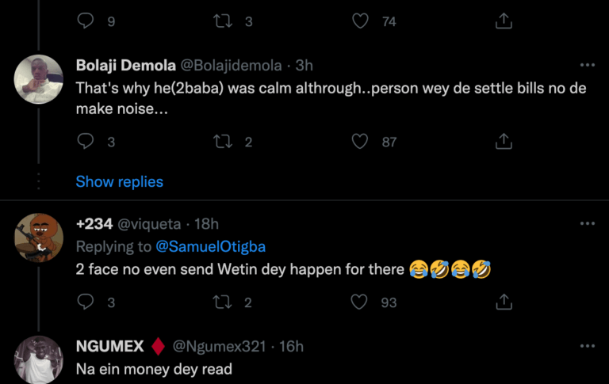Like Bolaji Demola's 2baba tweet
This screenshot has width=609, height=384.
pos(360,142)
